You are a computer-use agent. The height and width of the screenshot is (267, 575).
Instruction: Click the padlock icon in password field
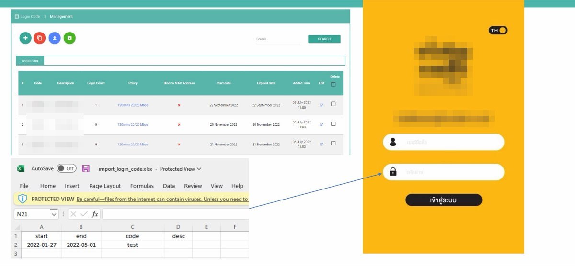[x=393, y=172]
